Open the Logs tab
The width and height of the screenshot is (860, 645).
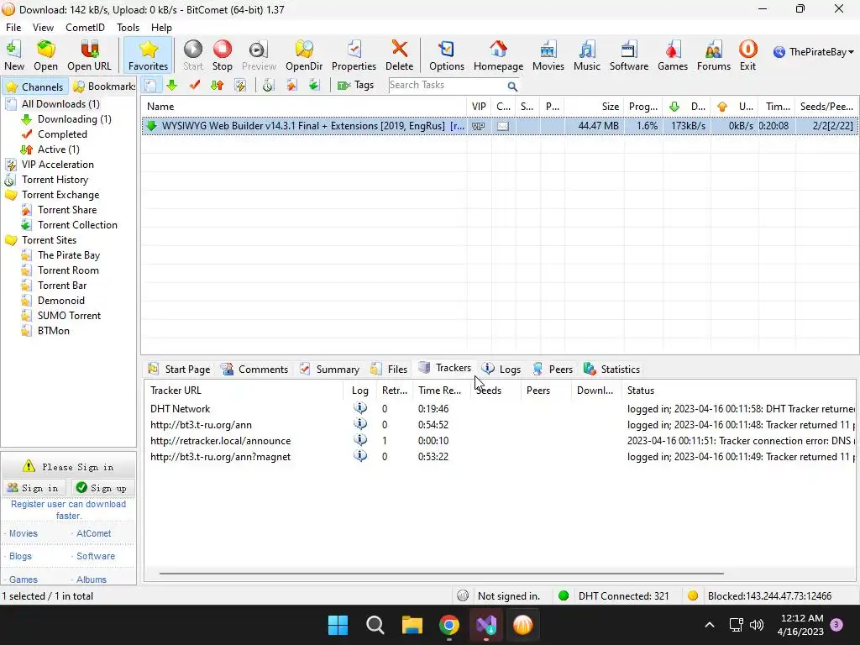[501, 370]
